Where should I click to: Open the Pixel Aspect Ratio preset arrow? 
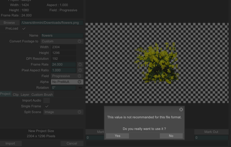pyautogui.click(x=80, y=70)
